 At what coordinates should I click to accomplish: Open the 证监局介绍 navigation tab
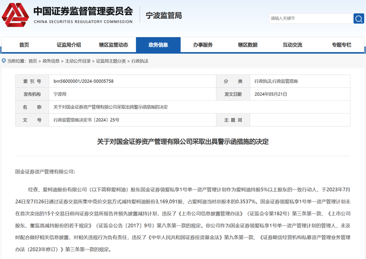69,44
